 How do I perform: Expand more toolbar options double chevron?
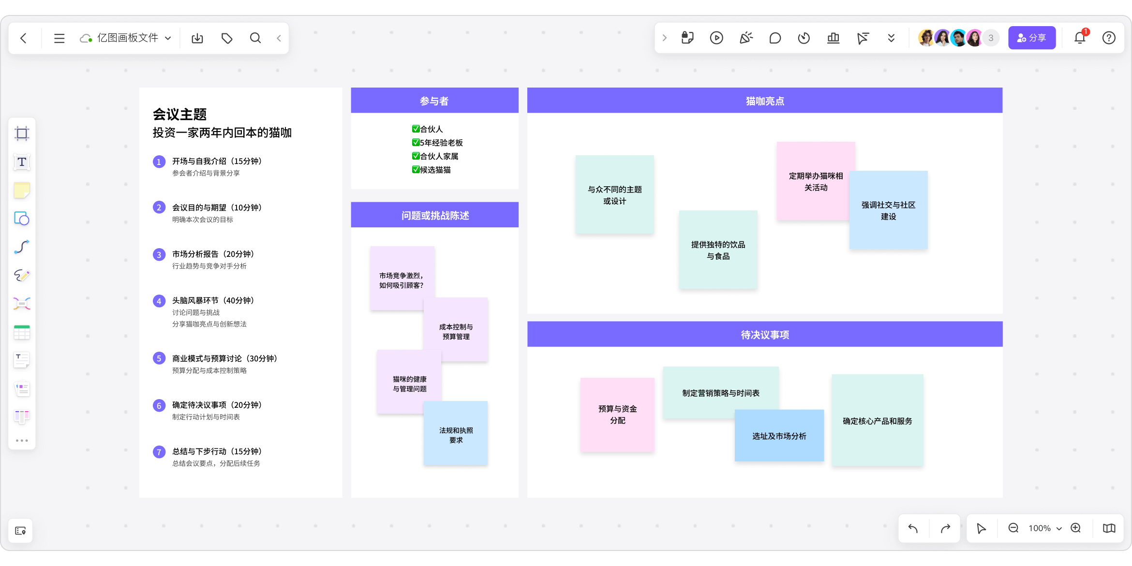click(x=891, y=38)
